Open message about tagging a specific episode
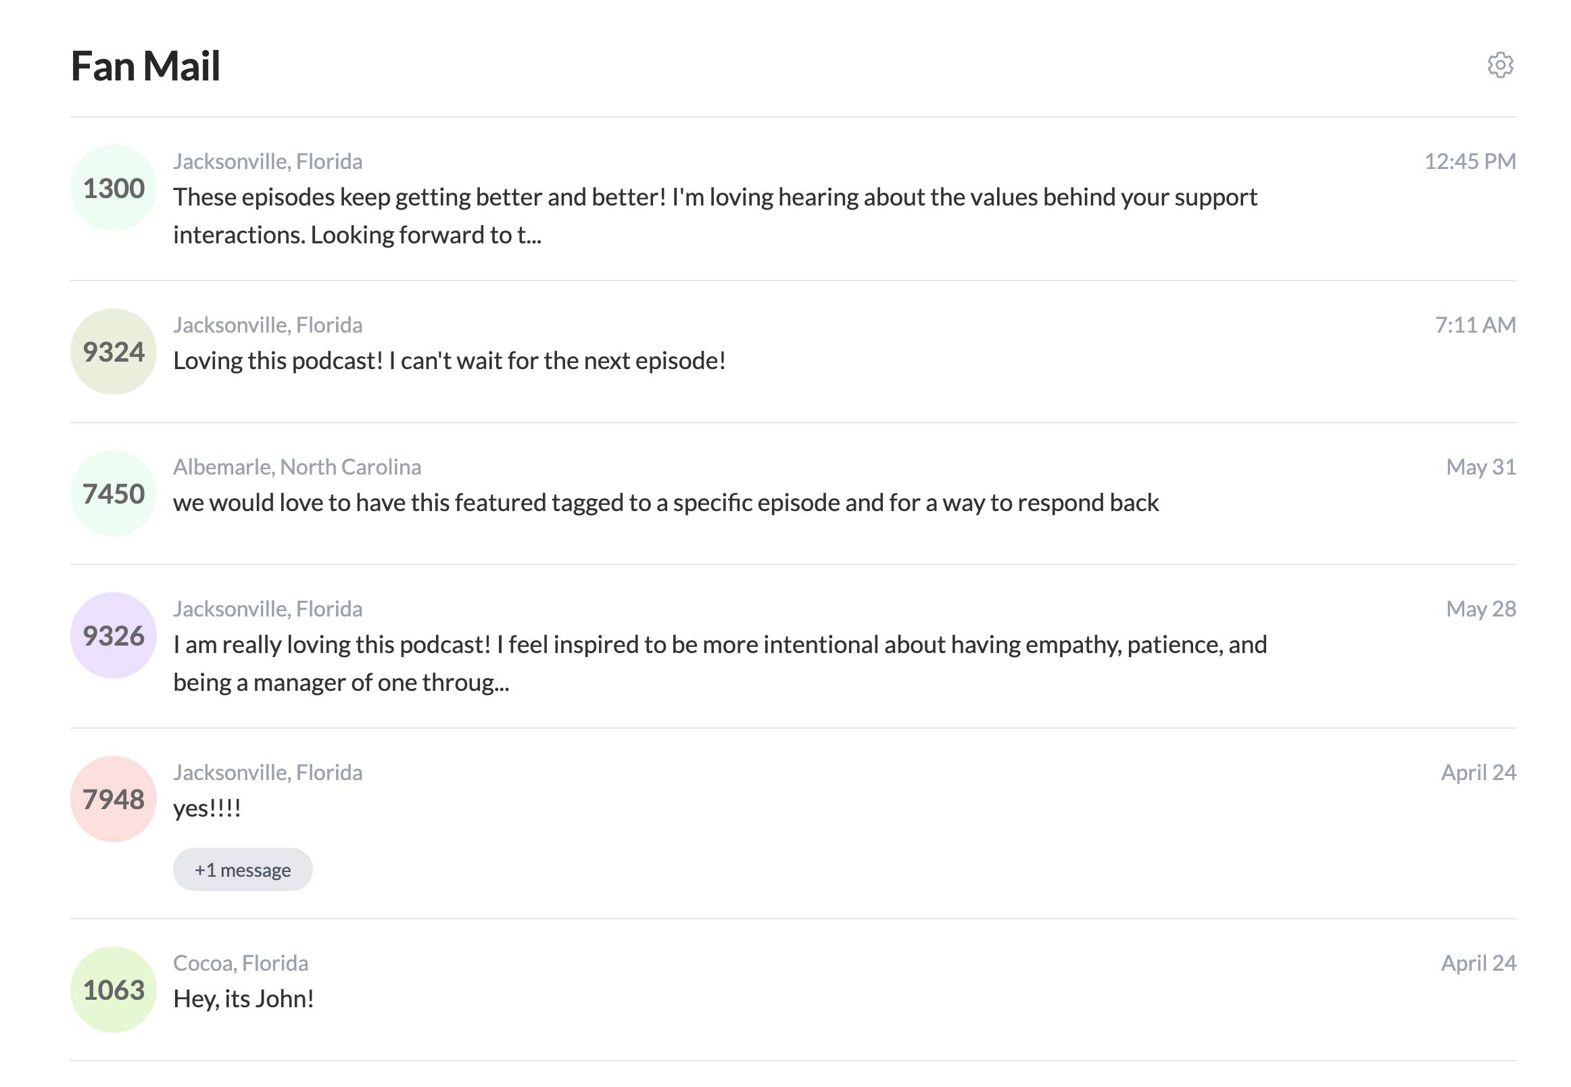Viewport: 1571px width, 1087px height. tap(665, 503)
